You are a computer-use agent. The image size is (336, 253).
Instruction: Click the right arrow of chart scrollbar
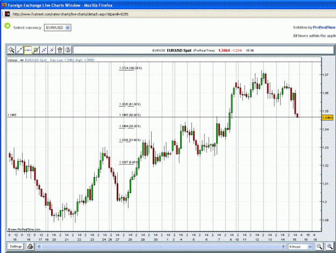tap(283, 247)
